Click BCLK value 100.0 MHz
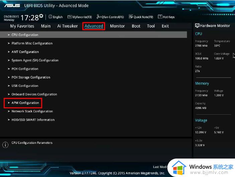 tap(202, 58)
